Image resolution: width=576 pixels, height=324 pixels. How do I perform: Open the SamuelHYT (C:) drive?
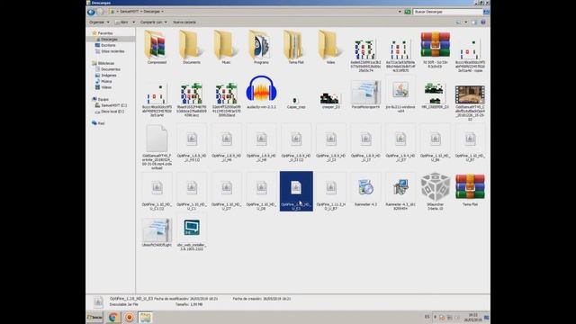(x=112, y=105)
